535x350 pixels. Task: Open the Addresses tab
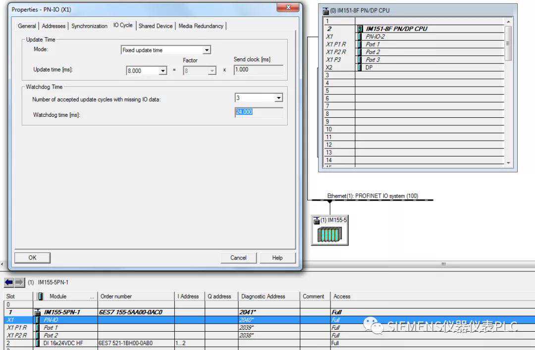click(x=53, y=26)
